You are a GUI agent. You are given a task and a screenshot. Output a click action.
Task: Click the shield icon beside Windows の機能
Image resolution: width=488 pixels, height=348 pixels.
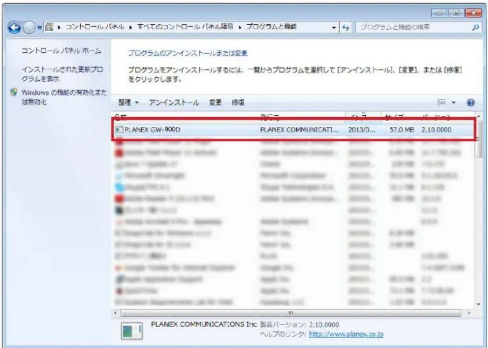pyautogui.click(x=14, y=92)
